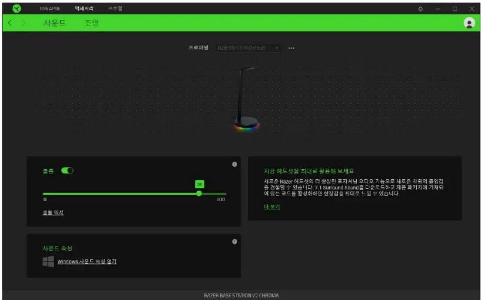The height and width of the screenshot is (300, 481).
Task: Open profile options three-dot menu
Action: tap(291, 48)
